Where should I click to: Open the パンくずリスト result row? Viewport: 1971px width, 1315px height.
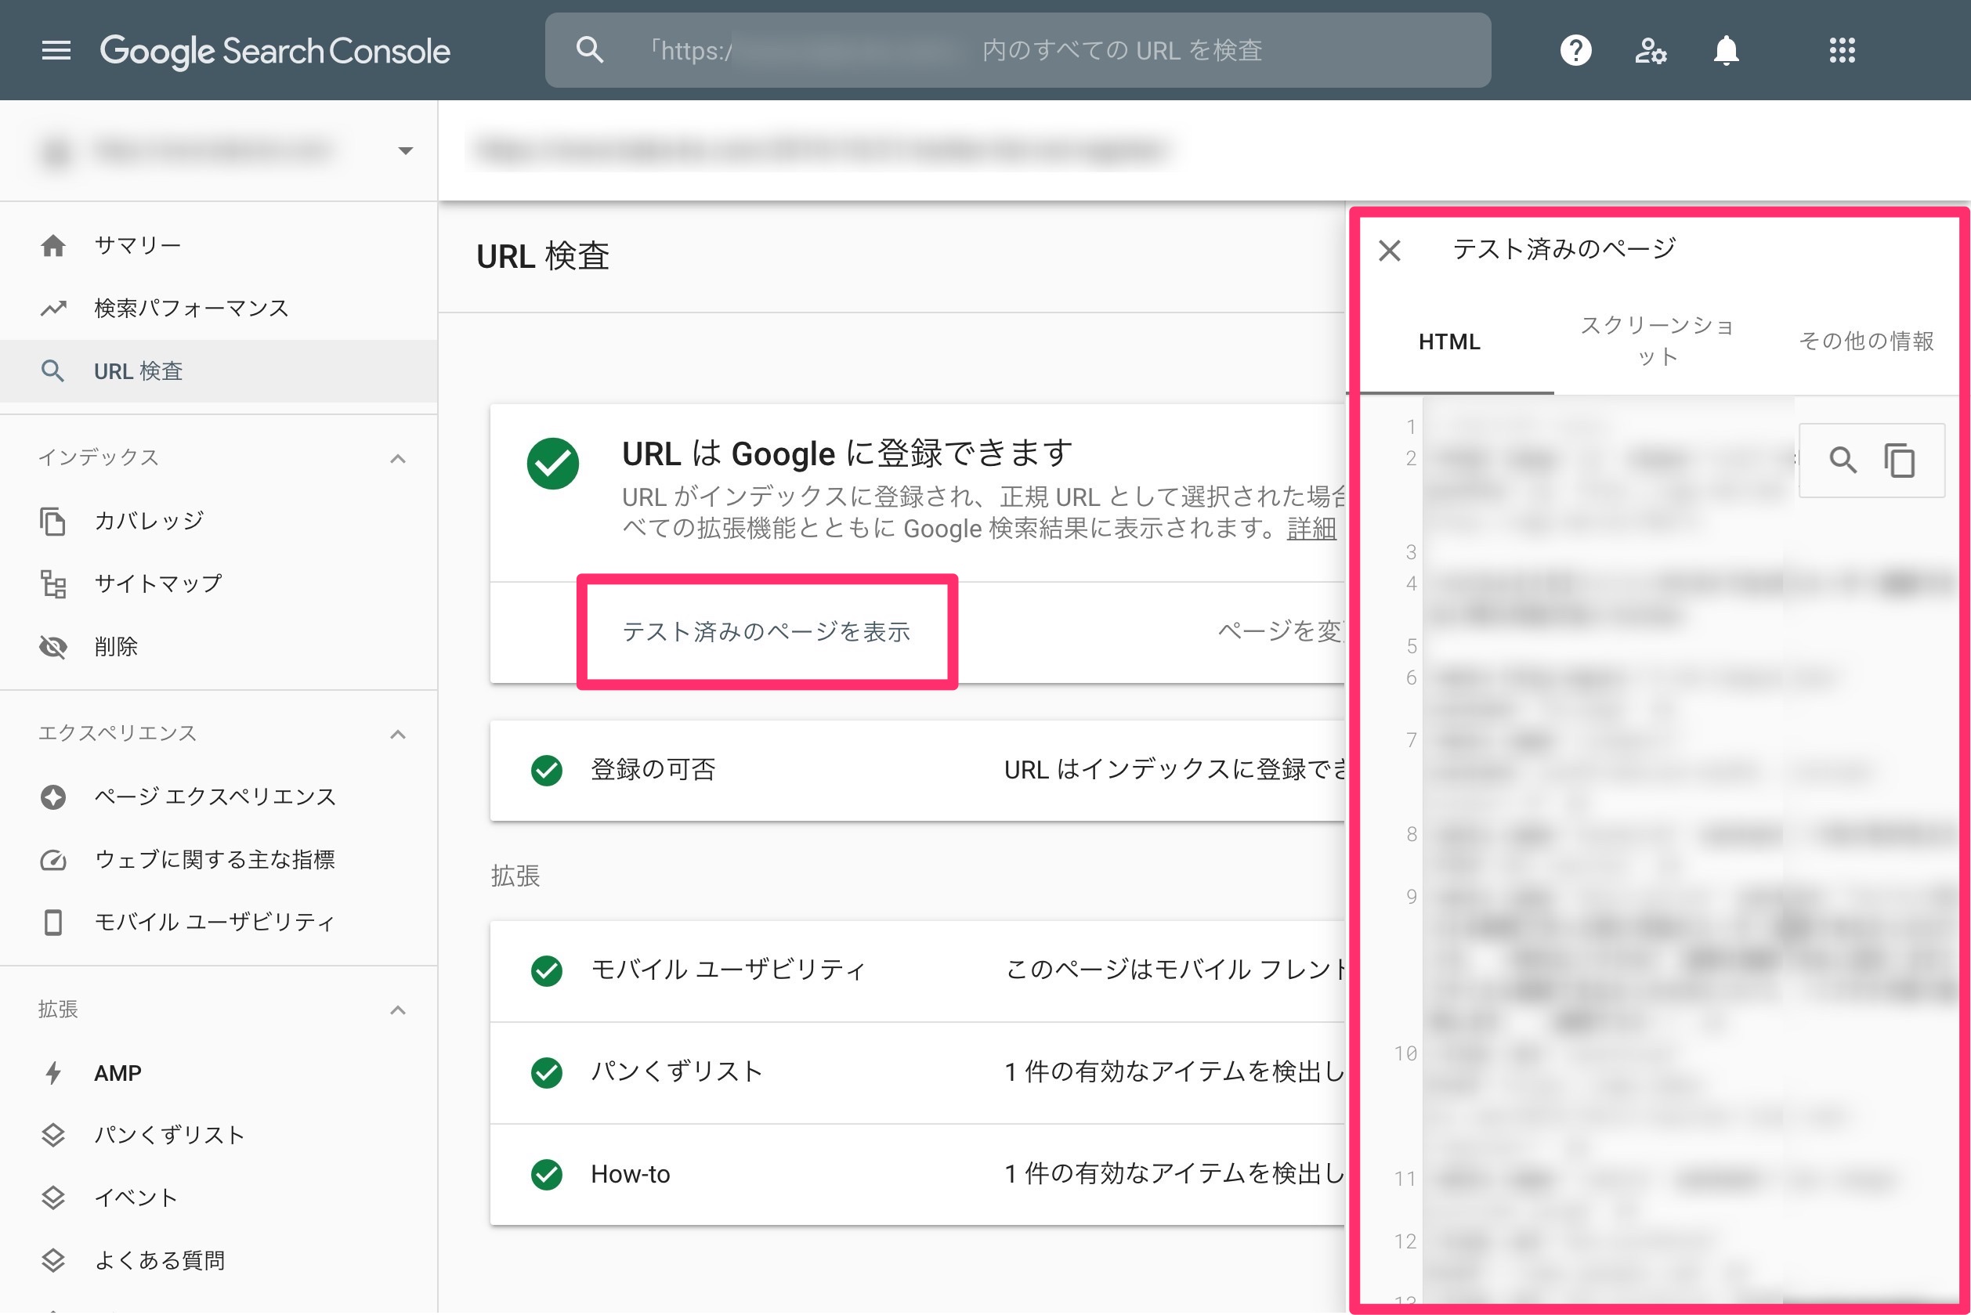coord(917,1071)
